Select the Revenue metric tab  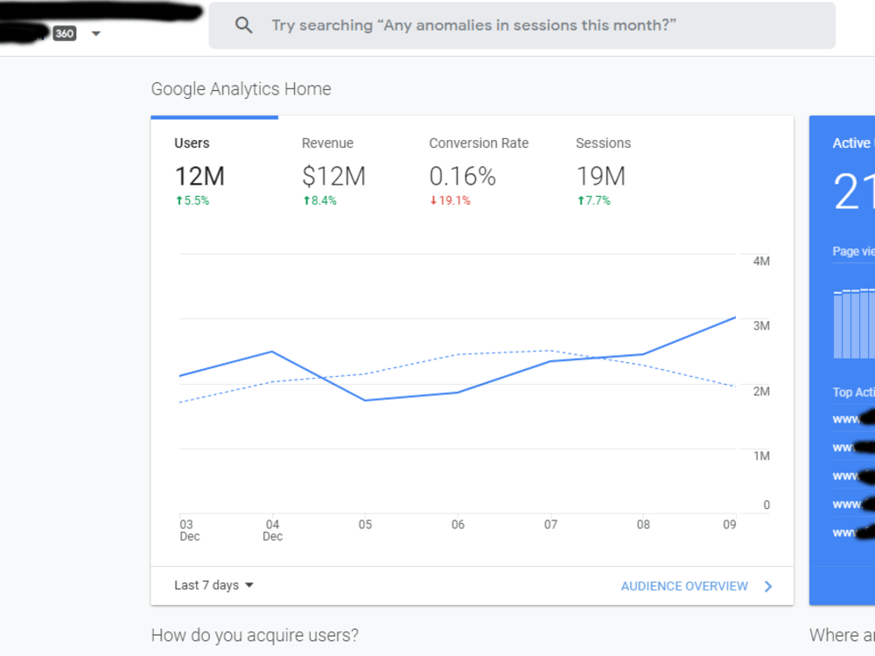(333, 171)
